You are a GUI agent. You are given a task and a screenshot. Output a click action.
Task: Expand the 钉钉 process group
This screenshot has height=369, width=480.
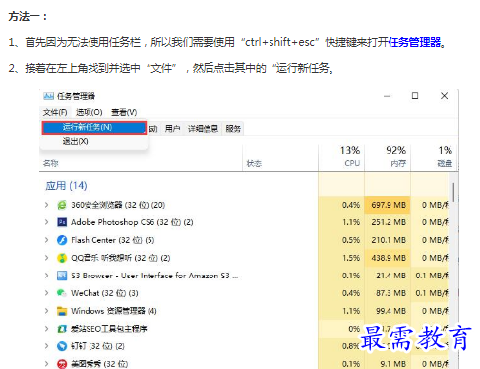[x=46, y=346]
